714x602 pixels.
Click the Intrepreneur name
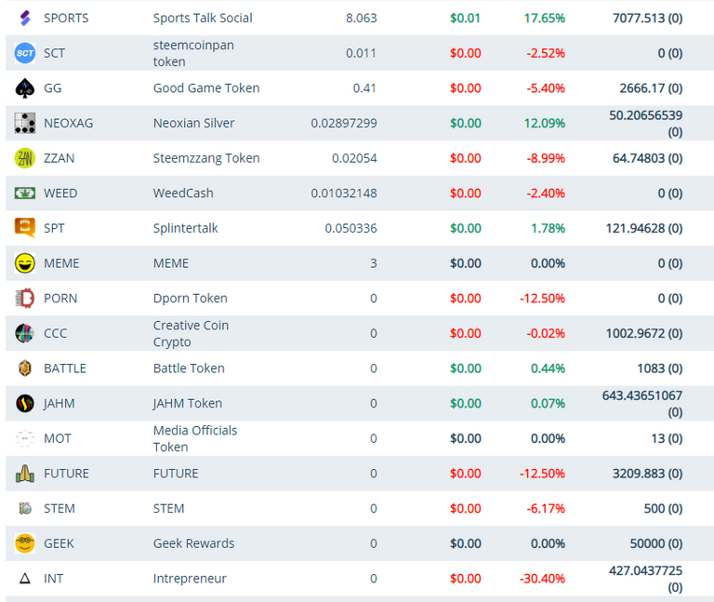pyautogui.click(x=190, y=579)
